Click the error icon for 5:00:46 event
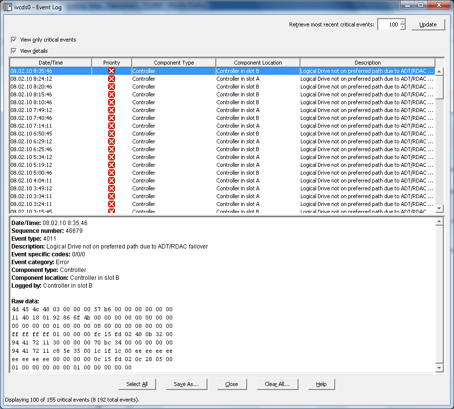Screen dimensions: 454x409 coord(112,173)
